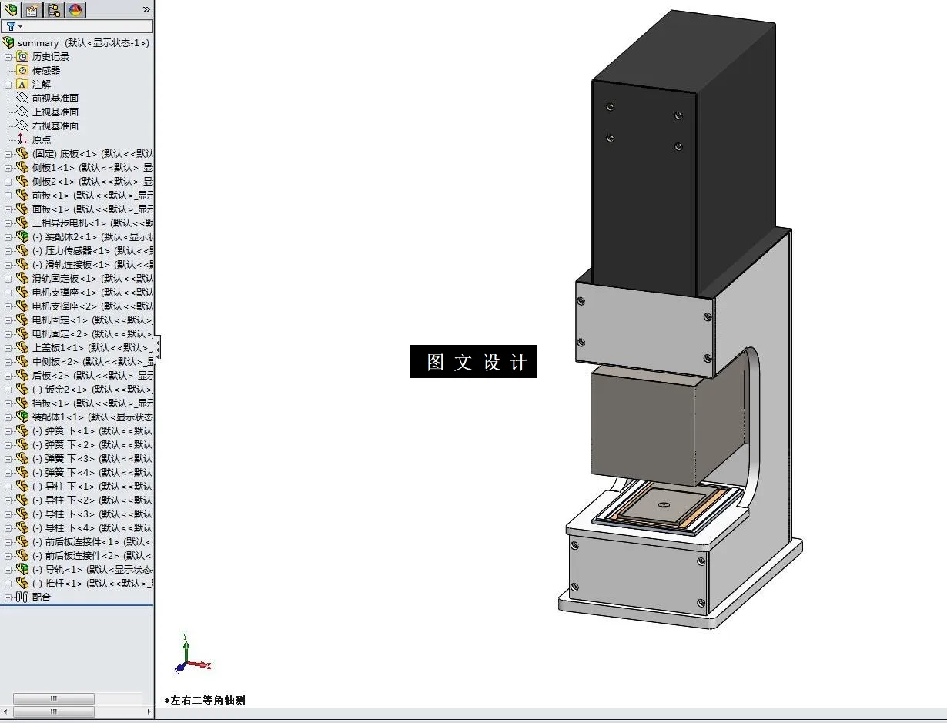Select 后板<2> in the tree

click(x=92, y=375)
